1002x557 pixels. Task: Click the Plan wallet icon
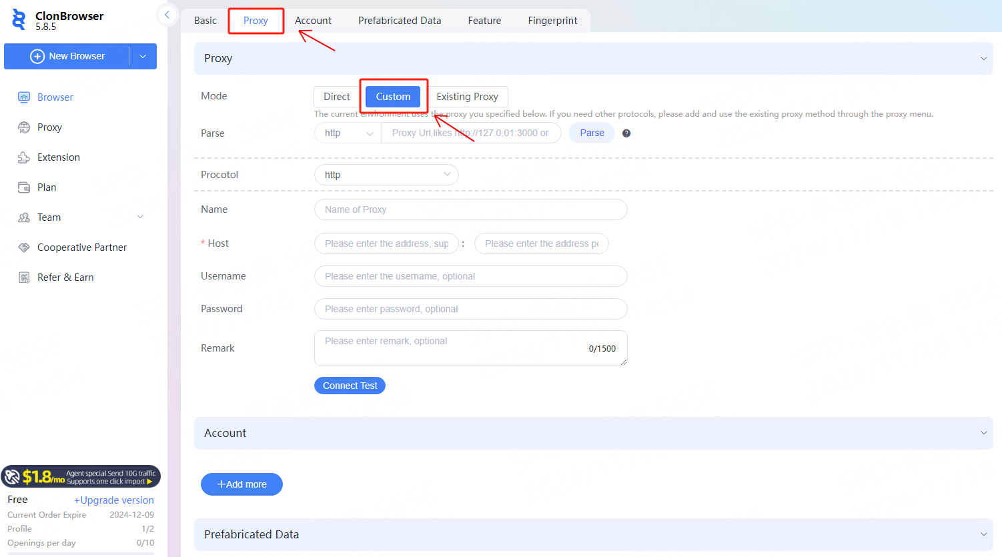pos(24,187)
